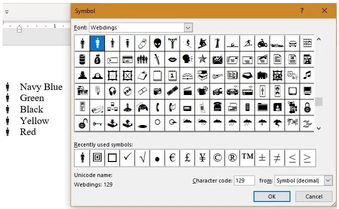This screenshot has height=209, width=339.
Task: Insert recently used trademark symbol
Action: click(x=247, y=158)
